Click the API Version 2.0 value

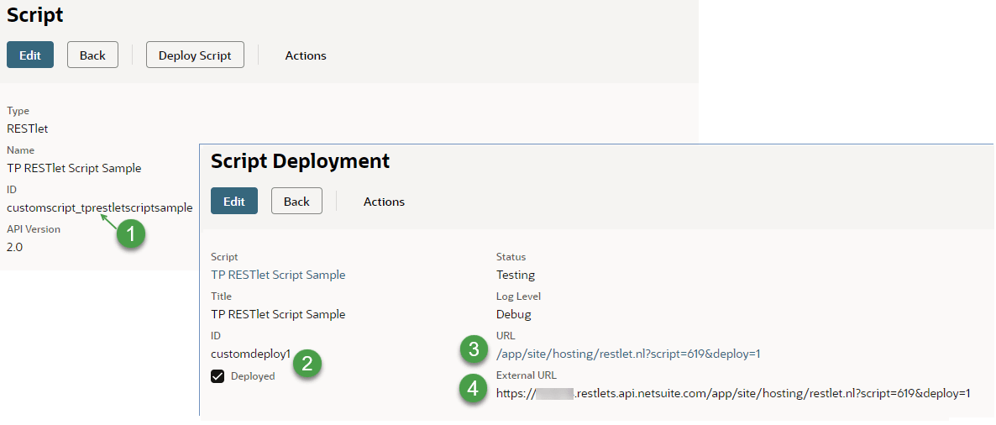[14, 247]
